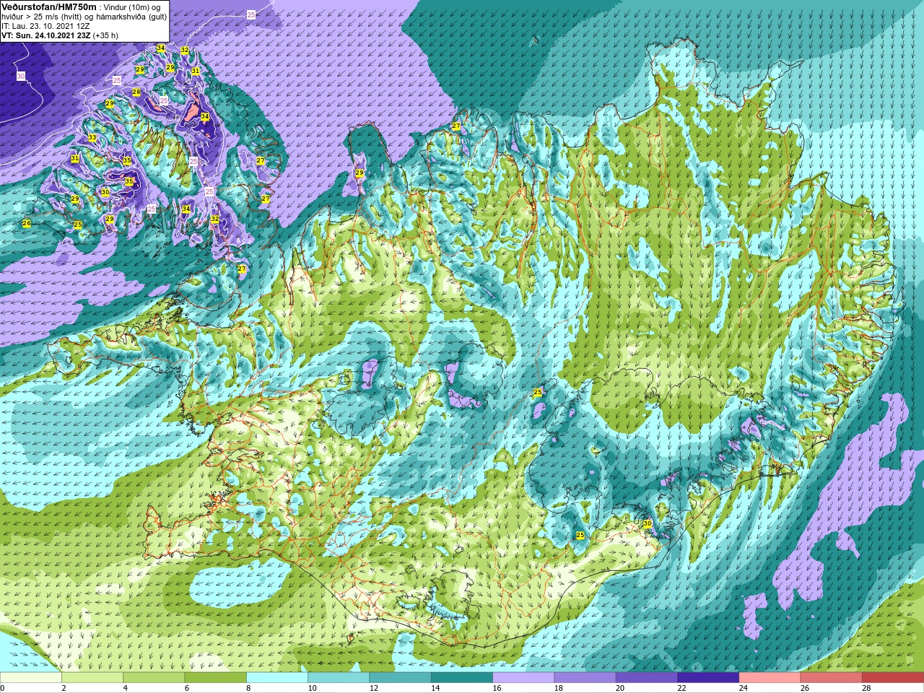Click the 'Veðurstofan/HM750m' title text
Viewport: 924px width, 693px height.
49,6
